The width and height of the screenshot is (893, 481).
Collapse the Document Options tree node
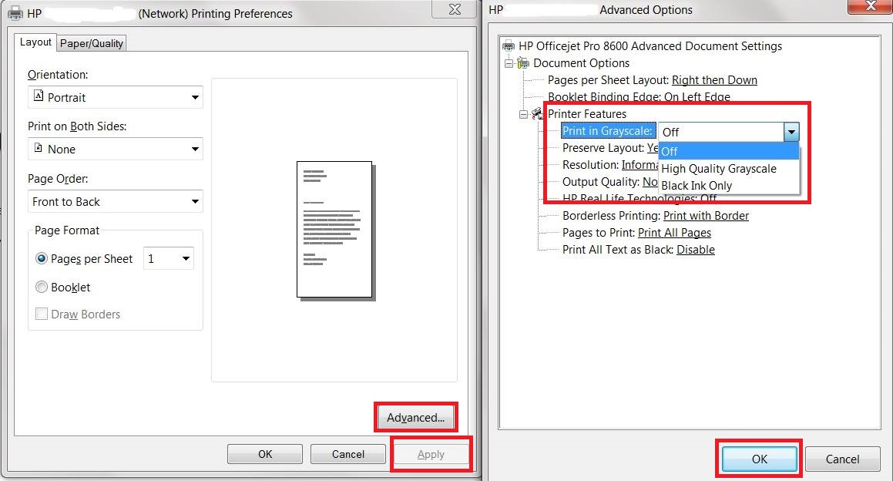[509, 63]
